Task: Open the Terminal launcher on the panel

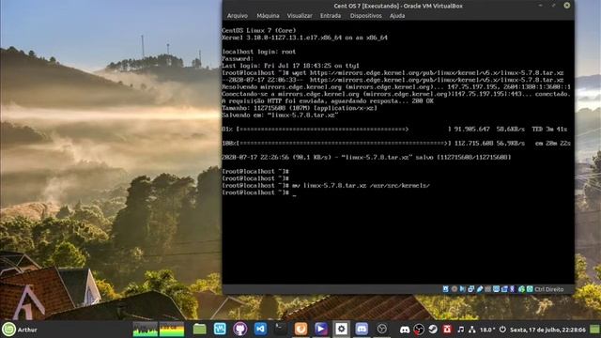Action: pos(281,329)
